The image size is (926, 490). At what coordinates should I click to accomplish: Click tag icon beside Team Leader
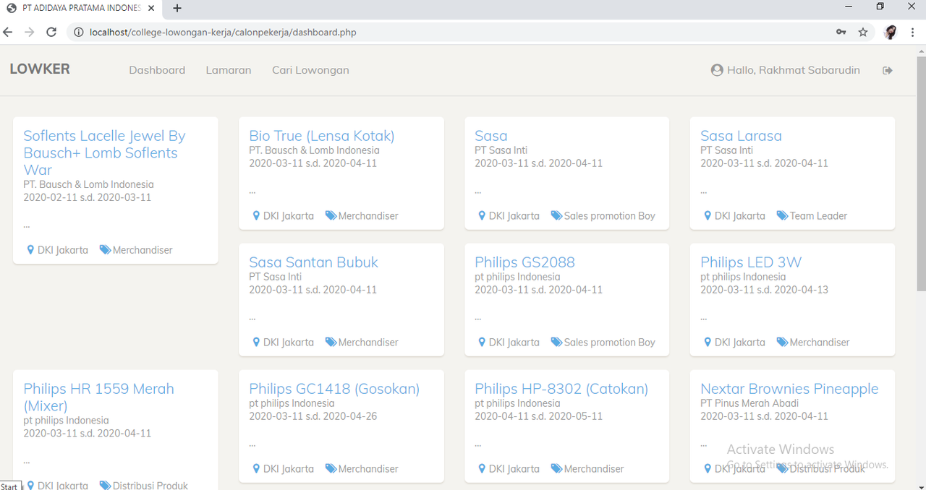click(782, 215)
